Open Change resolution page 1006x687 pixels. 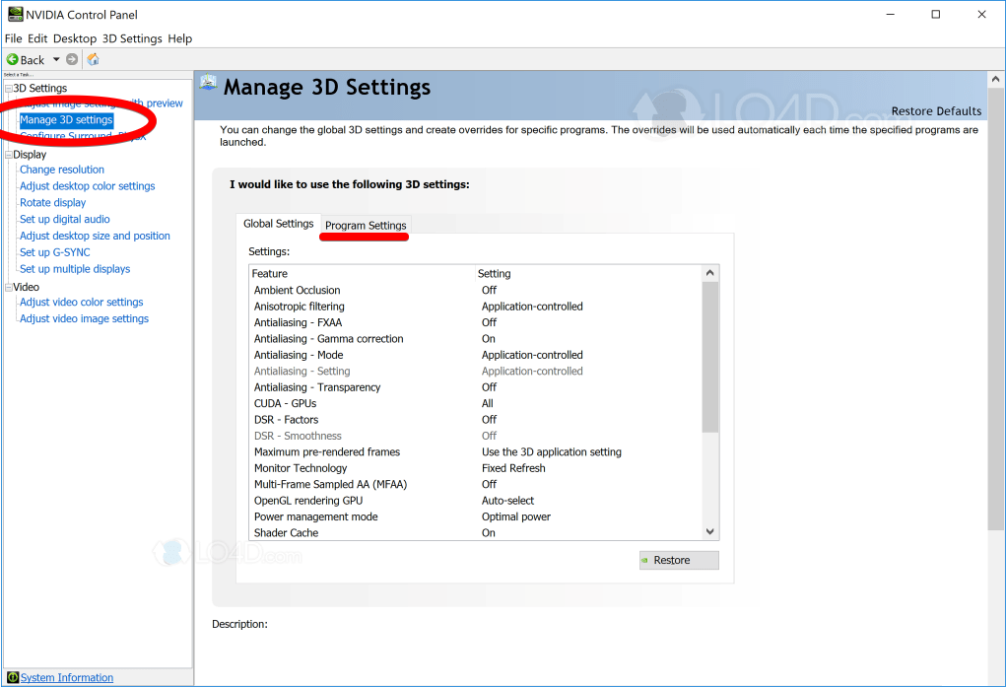62,170
